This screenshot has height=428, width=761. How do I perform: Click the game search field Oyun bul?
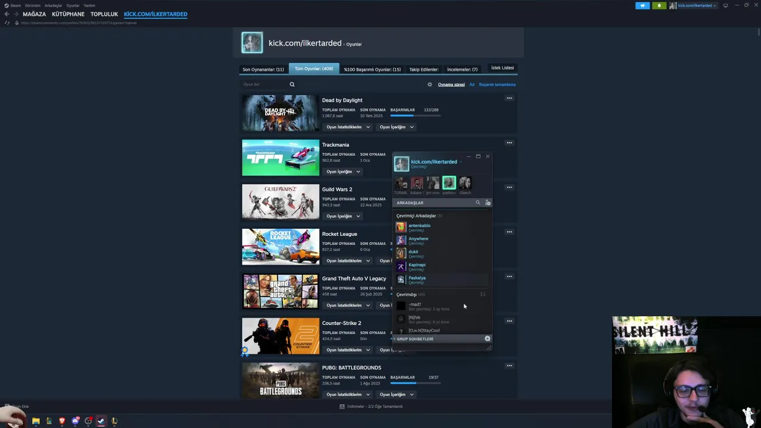pos(263,84)
